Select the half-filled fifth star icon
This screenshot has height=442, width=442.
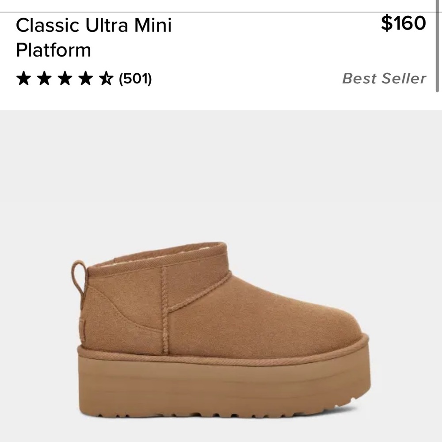coord(107,79)
